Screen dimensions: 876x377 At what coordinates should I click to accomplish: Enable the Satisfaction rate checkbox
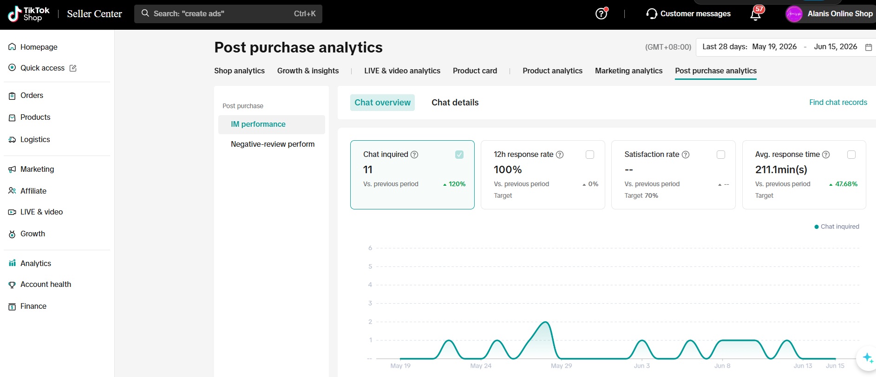pos(721,155)
